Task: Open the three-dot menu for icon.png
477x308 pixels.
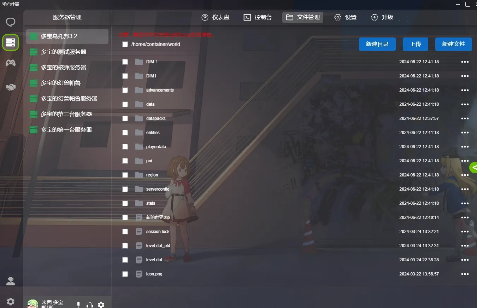Action: coord(465,274)
